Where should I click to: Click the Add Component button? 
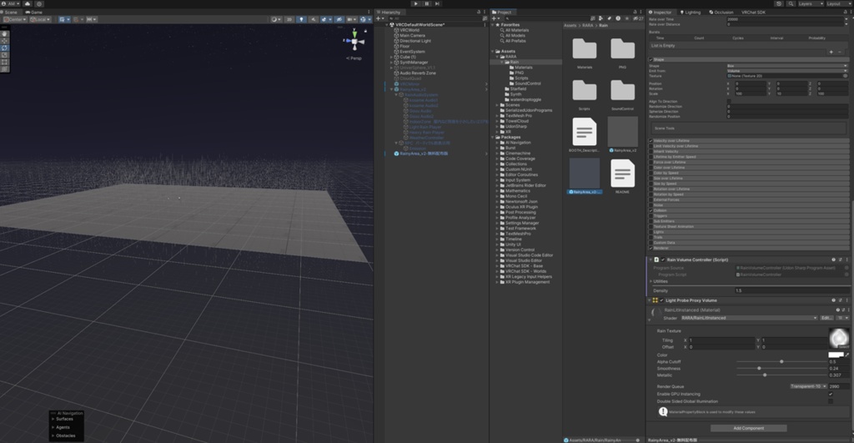pyautogui.click(x=748, y=428)
